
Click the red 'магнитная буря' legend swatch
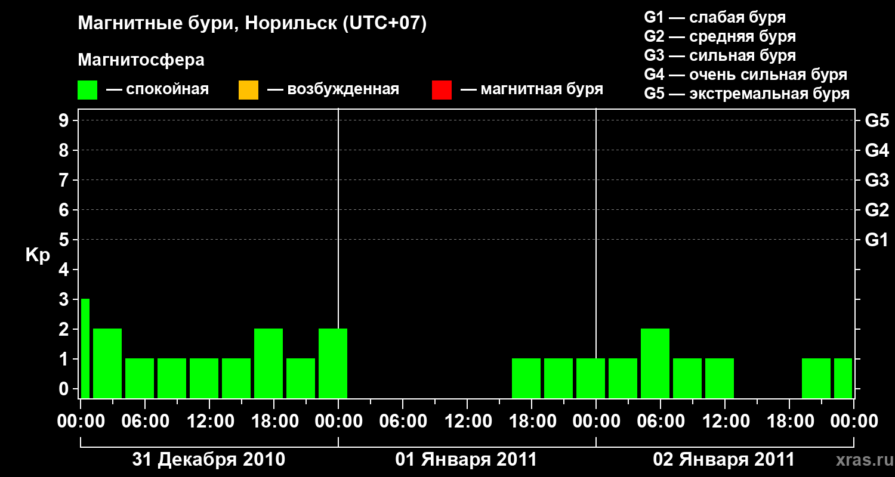(x=442, y=90)
